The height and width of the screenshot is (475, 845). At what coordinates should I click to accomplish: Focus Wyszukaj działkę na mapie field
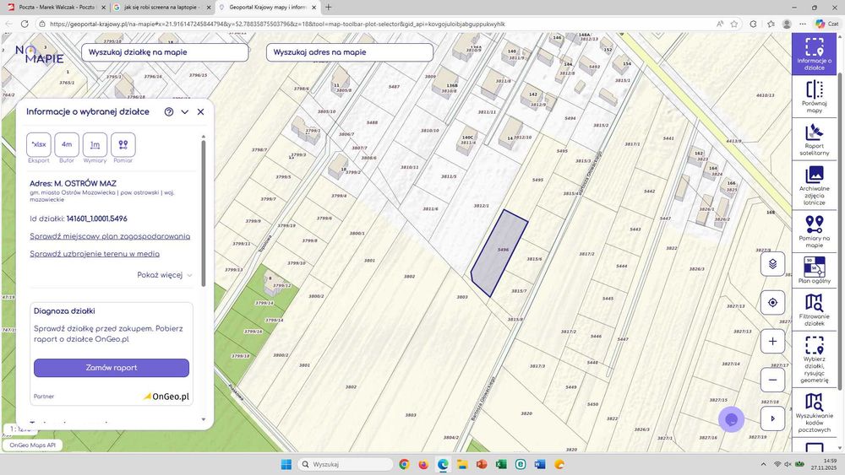pos(165,52)
